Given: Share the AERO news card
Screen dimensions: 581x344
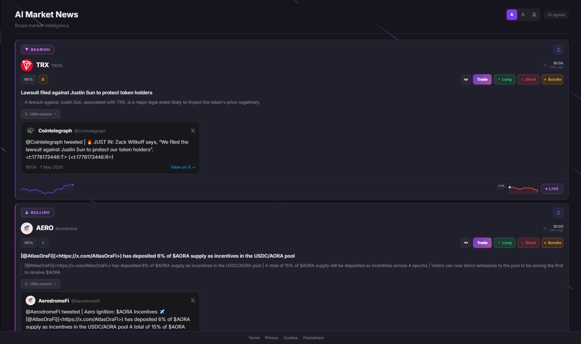Looking at the screenshot, I should [x=558, y=212].
